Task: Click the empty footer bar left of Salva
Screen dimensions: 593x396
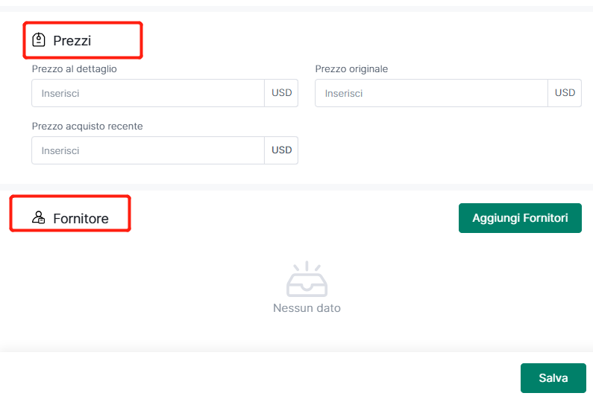Action: 254,375
